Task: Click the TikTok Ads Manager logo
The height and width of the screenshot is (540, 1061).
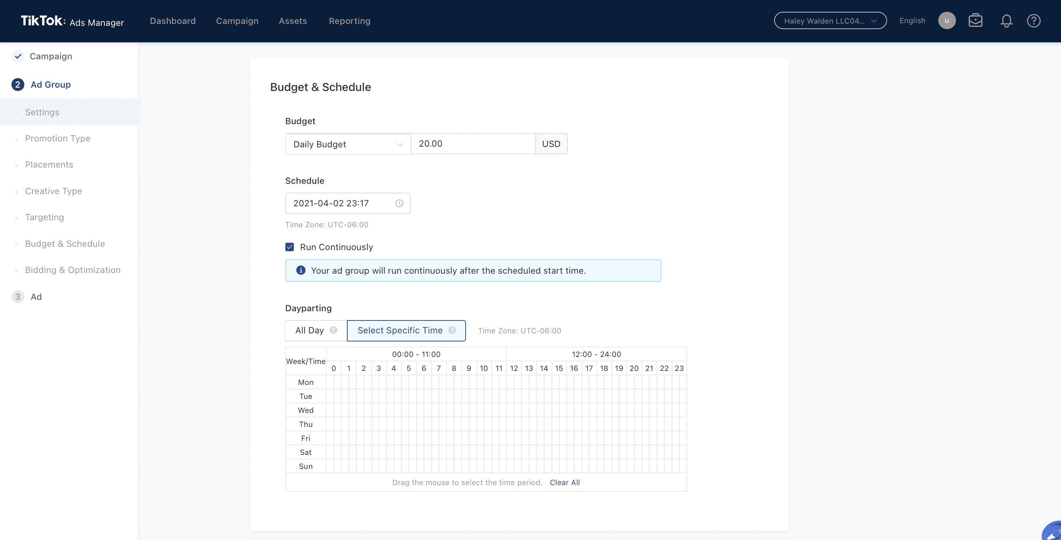Action: [72, 21]
